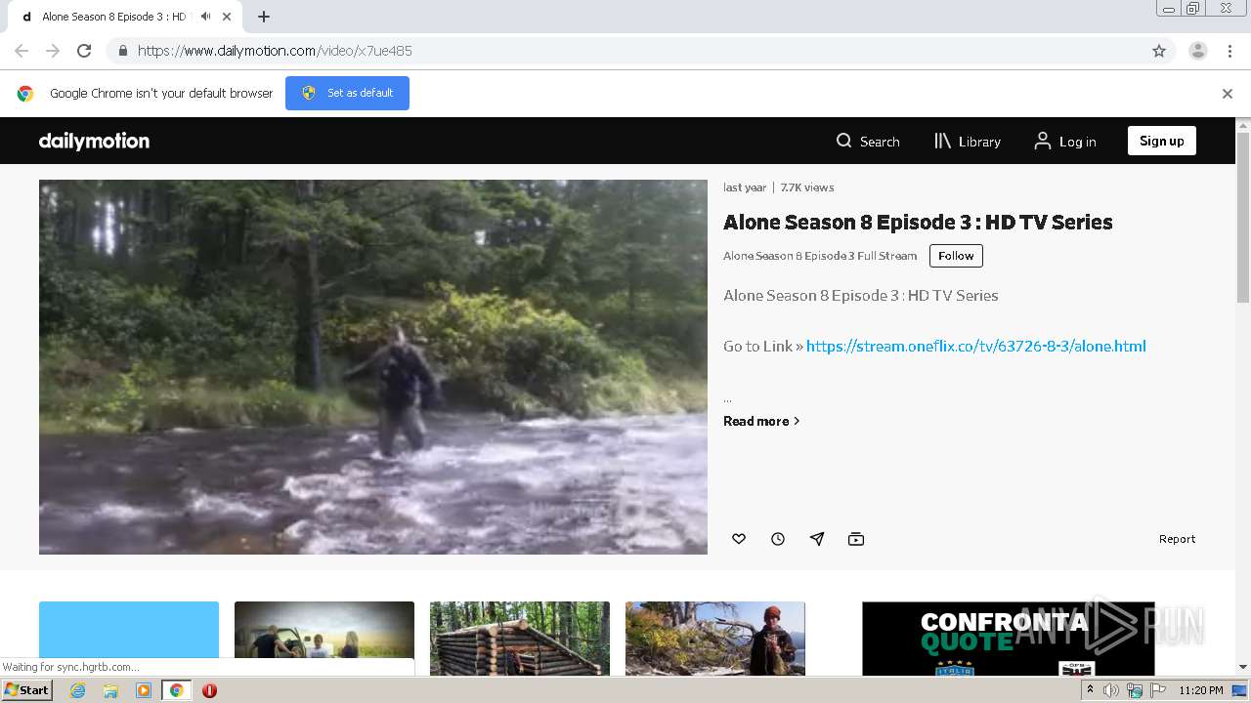Viewport: 1251px width, 703px height.
Task: Reload the current page
Action: [x=84, y=51]
